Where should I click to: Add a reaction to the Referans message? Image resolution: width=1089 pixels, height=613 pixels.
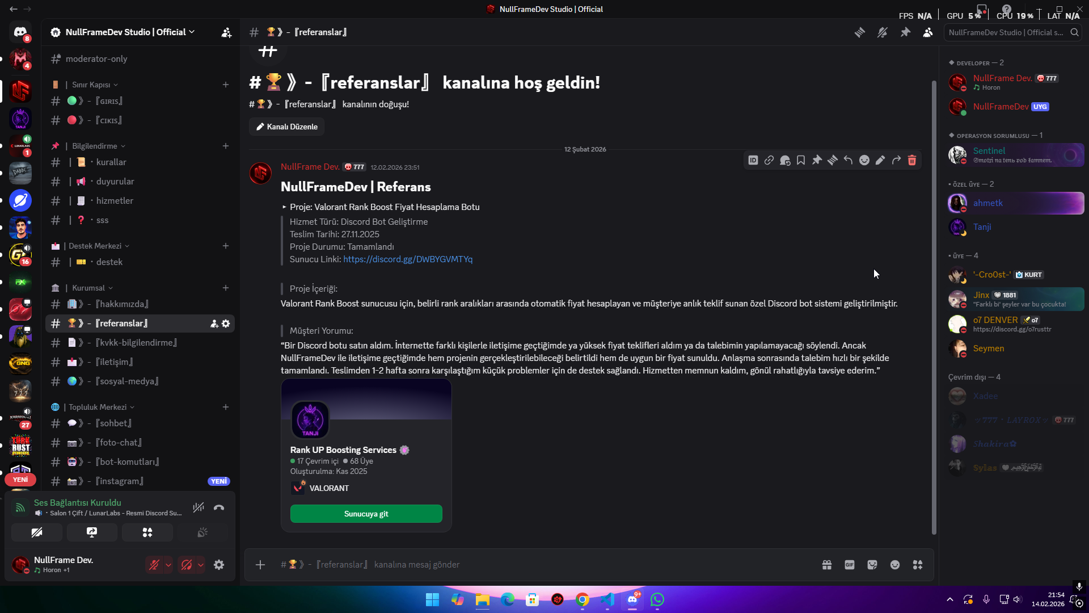pos(864,161)
